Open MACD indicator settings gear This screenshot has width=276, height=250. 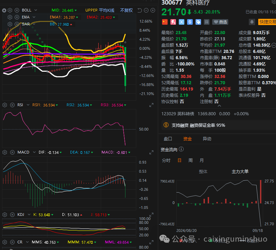[x=5, y=153]
